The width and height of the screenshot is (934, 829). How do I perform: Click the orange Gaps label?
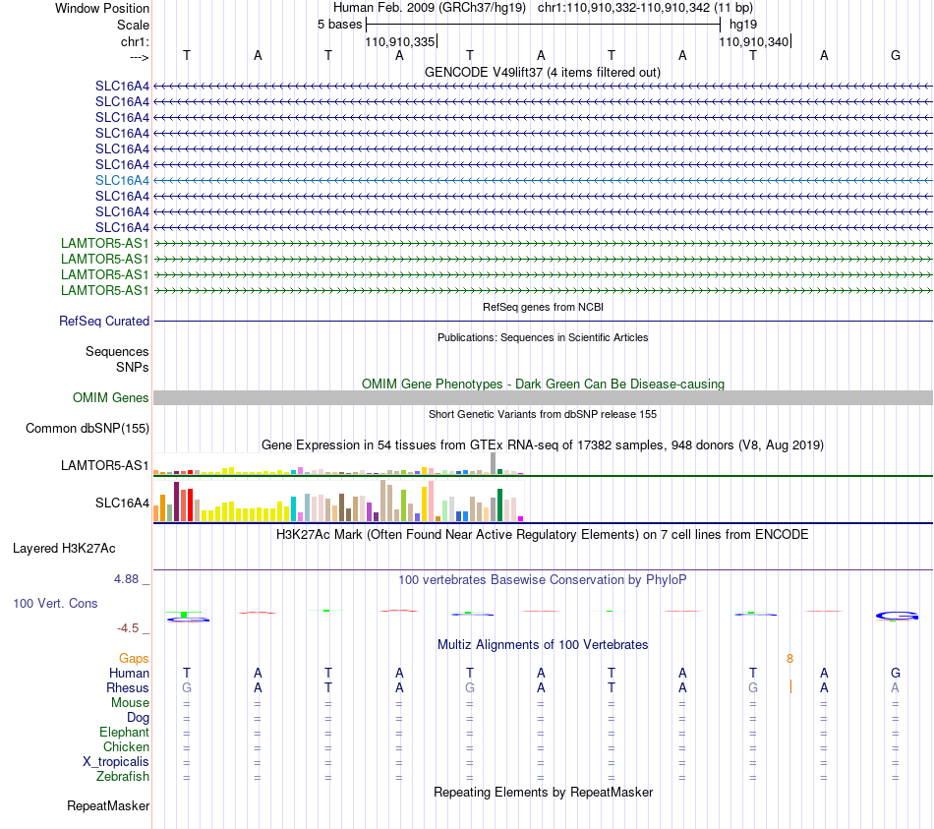134,659
